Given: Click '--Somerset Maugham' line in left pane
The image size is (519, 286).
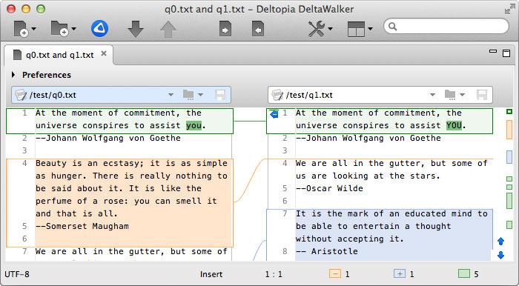Looking at the screenshot, I should coord(82,226).
